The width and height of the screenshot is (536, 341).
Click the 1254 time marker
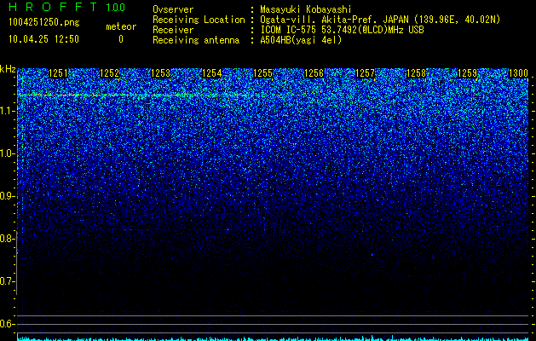212,73
